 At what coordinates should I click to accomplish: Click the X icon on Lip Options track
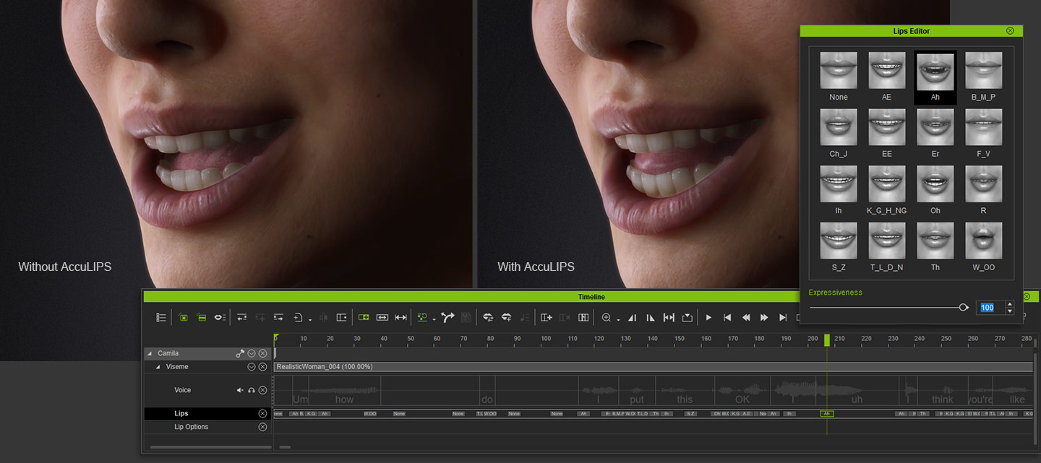click(x=263, y=427)
